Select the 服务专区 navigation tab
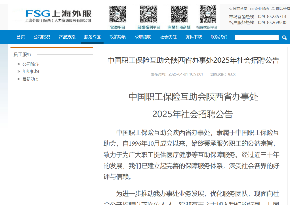 point(92,37)
